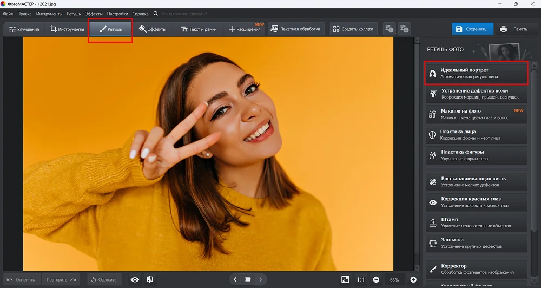Set zoom to 1:1
This screenshot has height=288, width=541.
[361, 279]
